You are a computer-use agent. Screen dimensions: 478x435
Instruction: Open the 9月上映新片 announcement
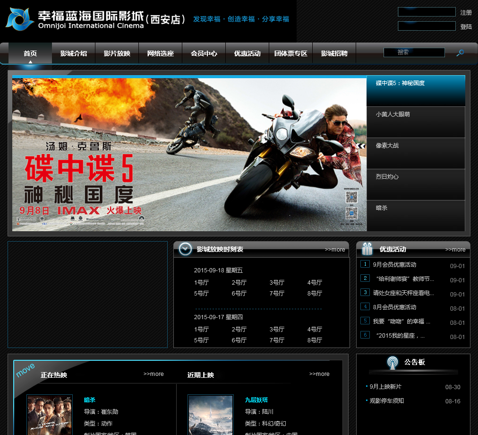coord(385,386)
